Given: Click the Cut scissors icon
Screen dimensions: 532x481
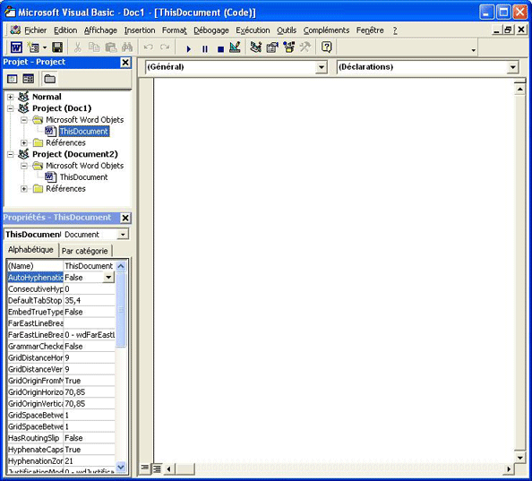Looking at the screenshot, I should coord(78,47).
